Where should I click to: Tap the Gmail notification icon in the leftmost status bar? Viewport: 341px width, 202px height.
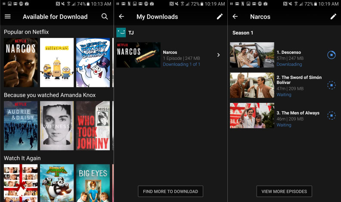pyautogui.click(x=15, y=4)
